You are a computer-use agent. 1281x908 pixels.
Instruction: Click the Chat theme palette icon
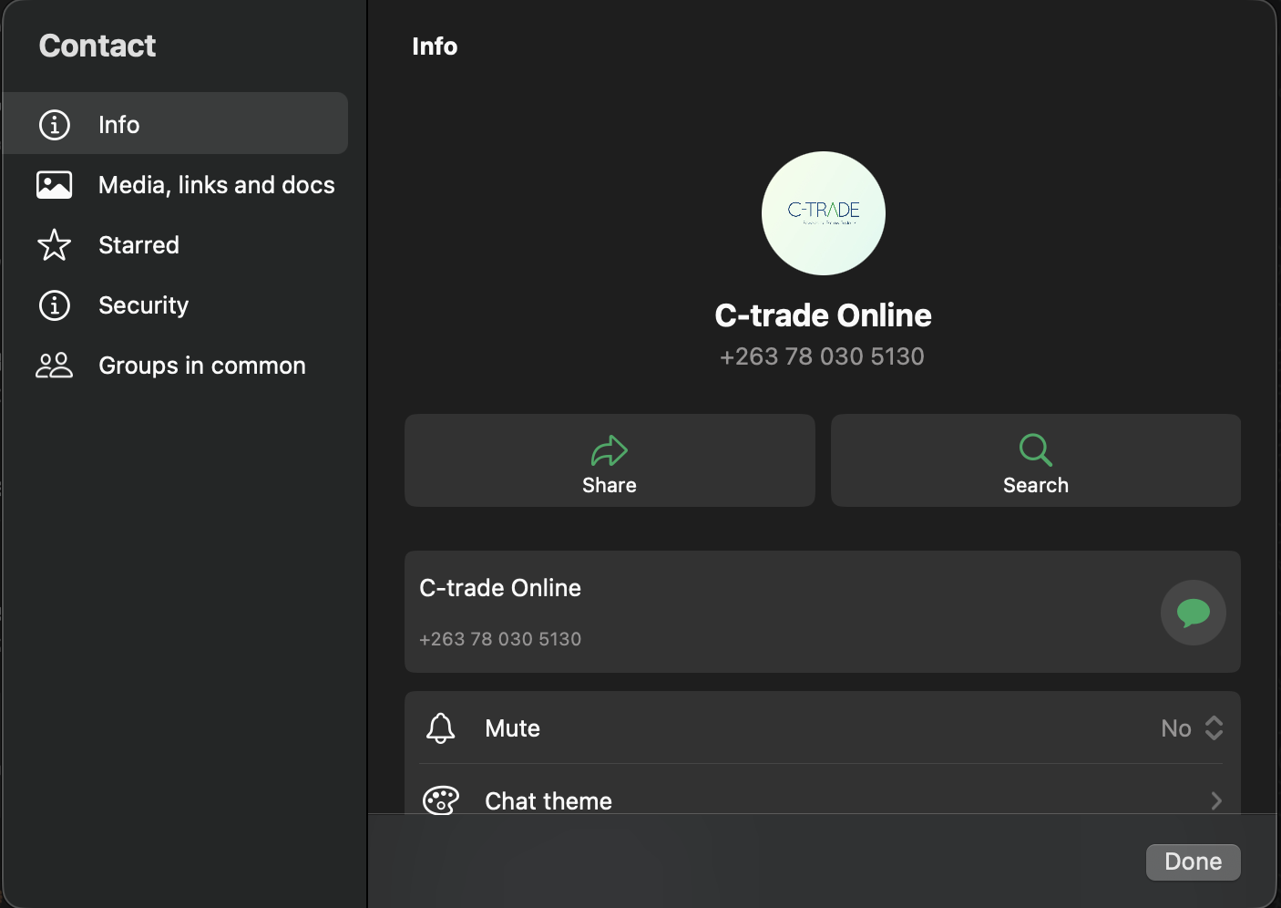coord(441,800)
